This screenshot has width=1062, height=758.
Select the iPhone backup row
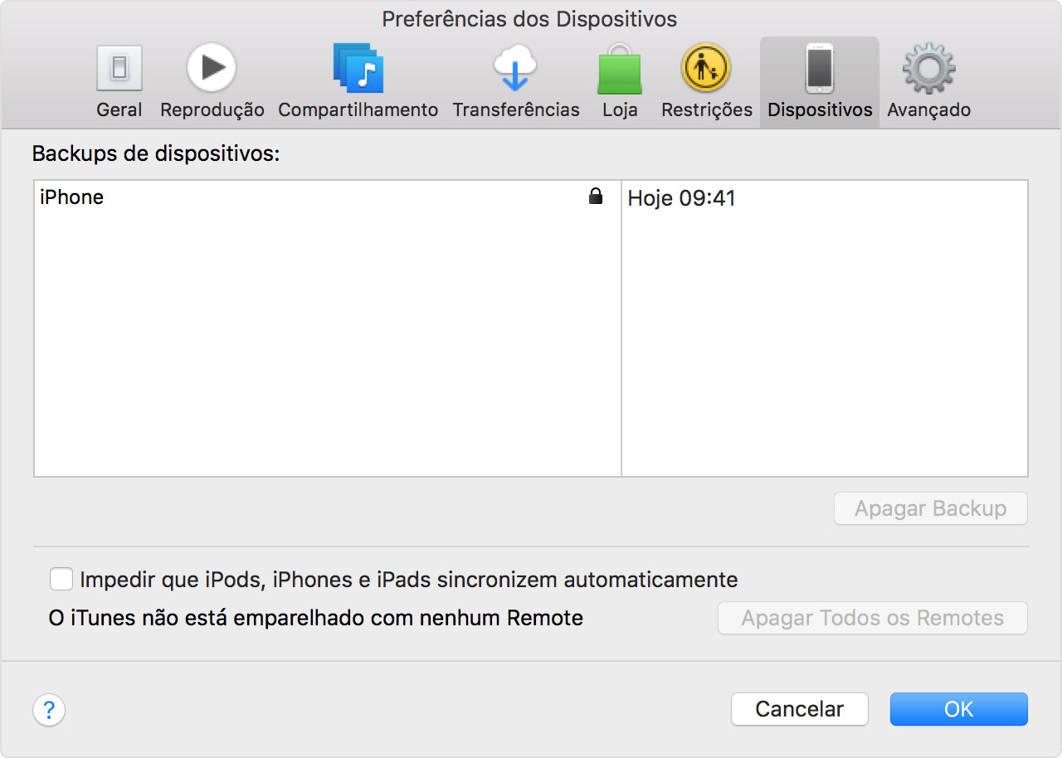[x=328, y=197]
